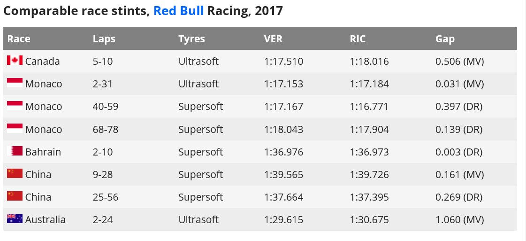Viewport: 526px width, 241px height.
Task: Click the Australia race name text
Action: click(x=45, y=219)
